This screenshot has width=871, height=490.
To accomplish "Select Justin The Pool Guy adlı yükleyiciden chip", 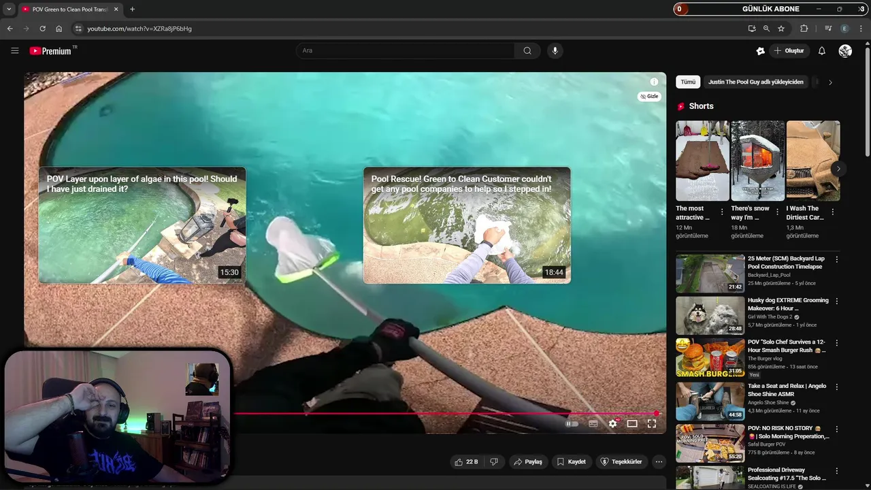I will 756,82.
